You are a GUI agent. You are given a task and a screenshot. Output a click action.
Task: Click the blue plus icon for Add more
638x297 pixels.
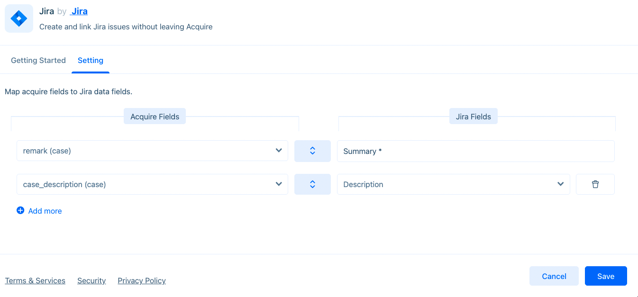pyautogui.click(x=20, y=211)
